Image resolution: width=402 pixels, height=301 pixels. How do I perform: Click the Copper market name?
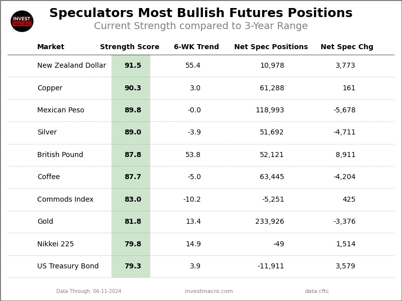point(50,88)
